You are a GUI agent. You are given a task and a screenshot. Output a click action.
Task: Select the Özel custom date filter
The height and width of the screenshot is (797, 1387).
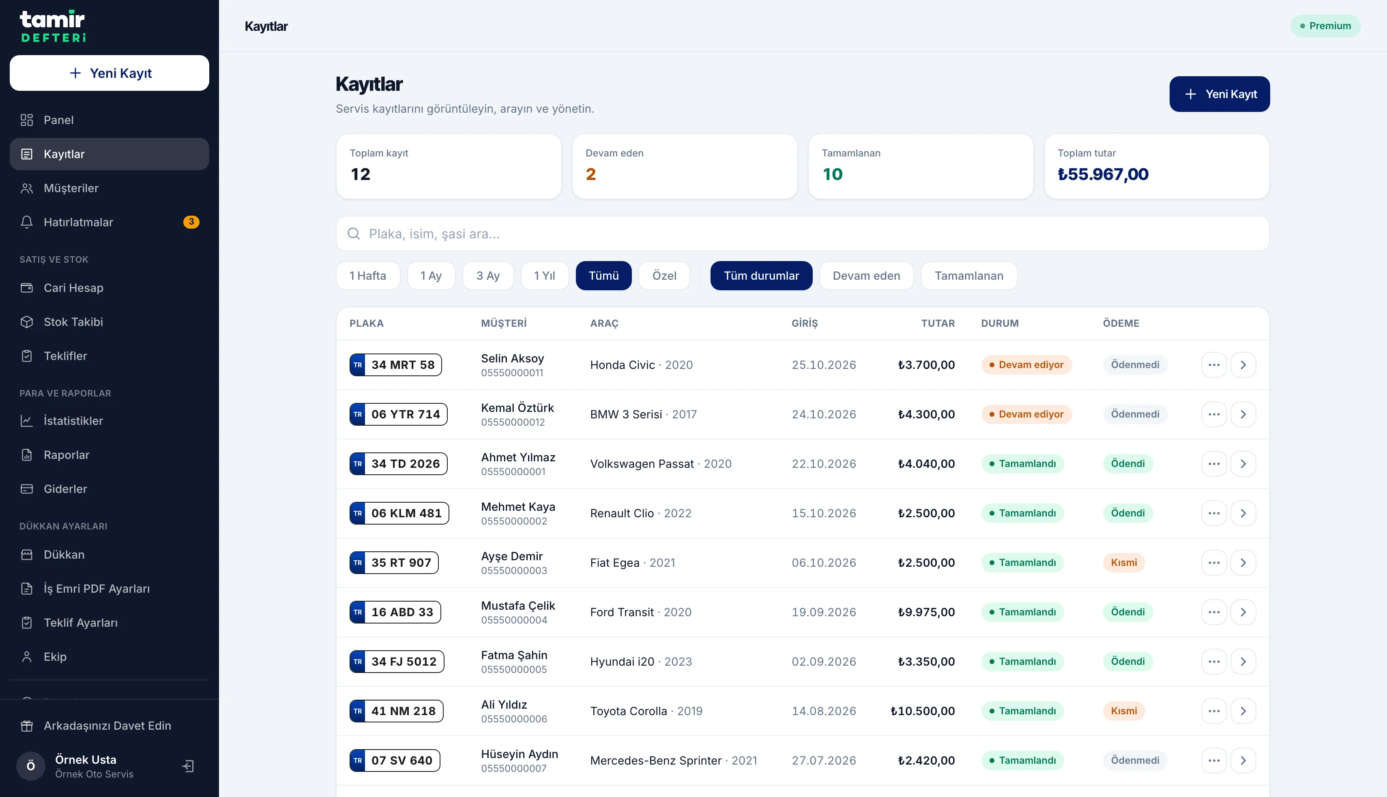click(664, 276)
